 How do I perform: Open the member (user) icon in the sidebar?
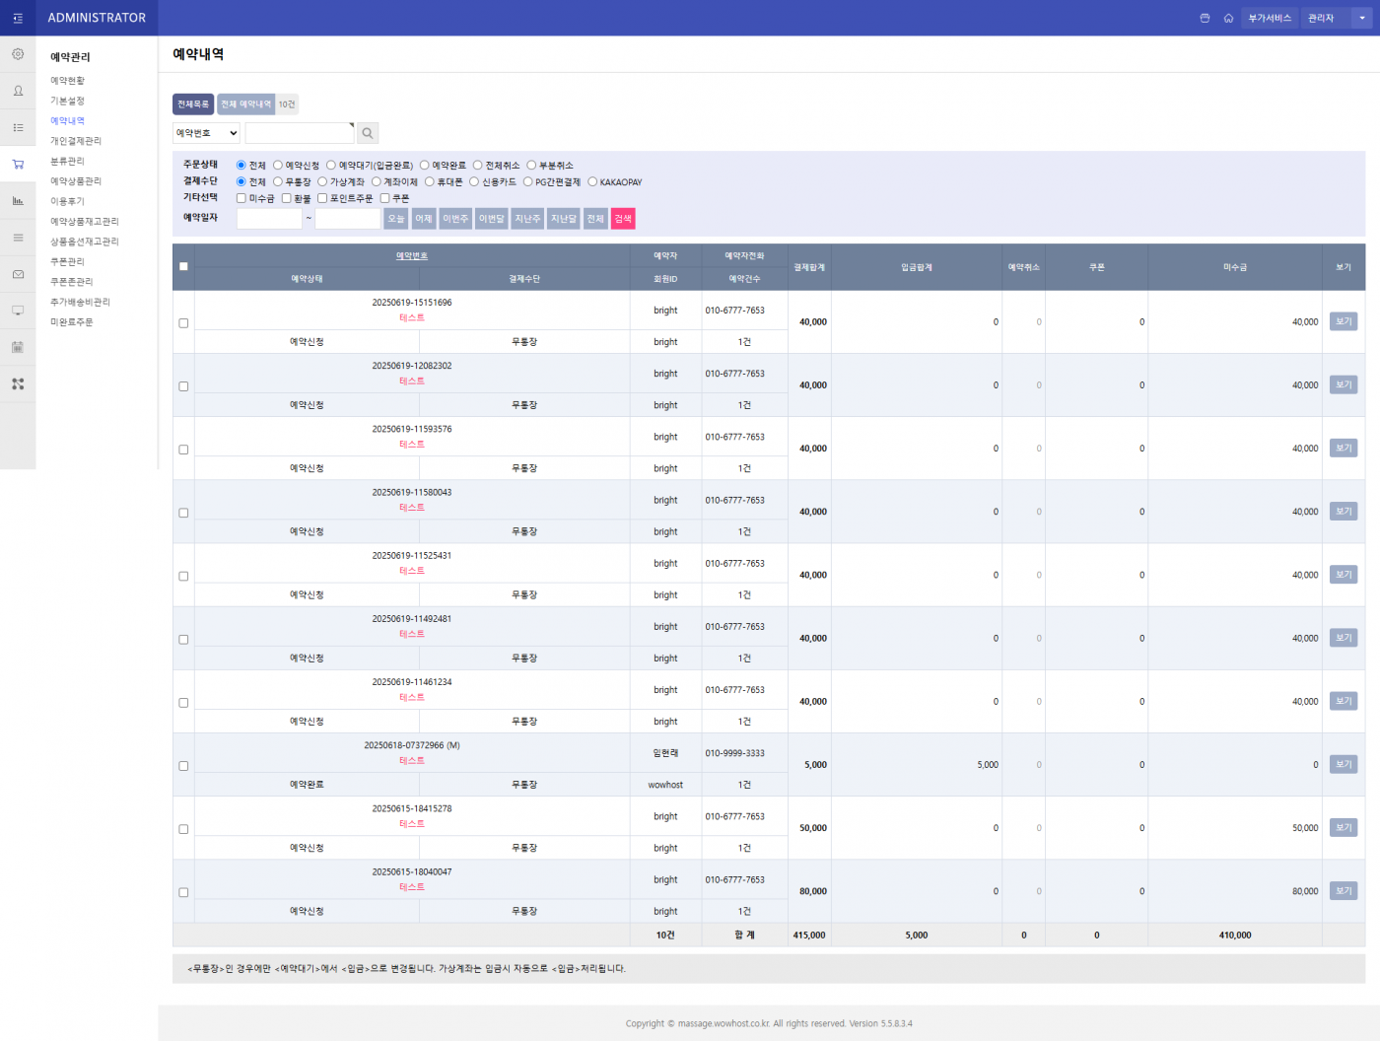18,91
